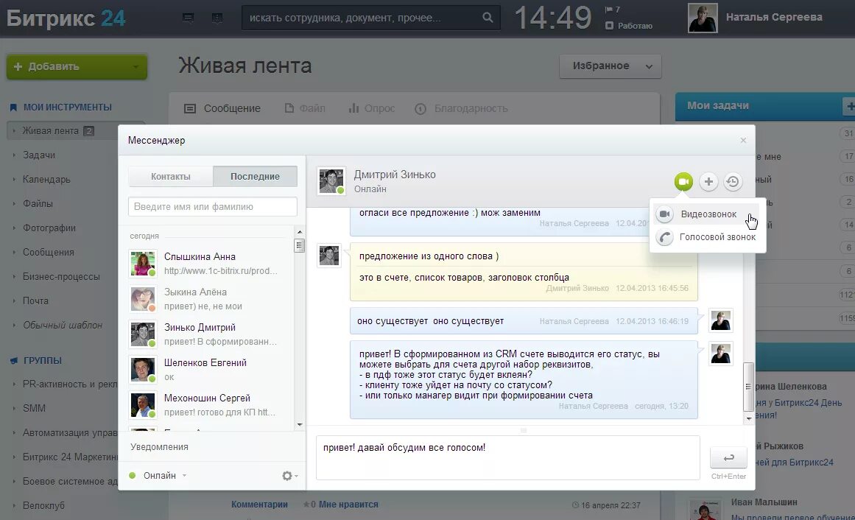Click Комментарии link under post
The height and width of the screenshot is (520, 855).
pos(259,505)
